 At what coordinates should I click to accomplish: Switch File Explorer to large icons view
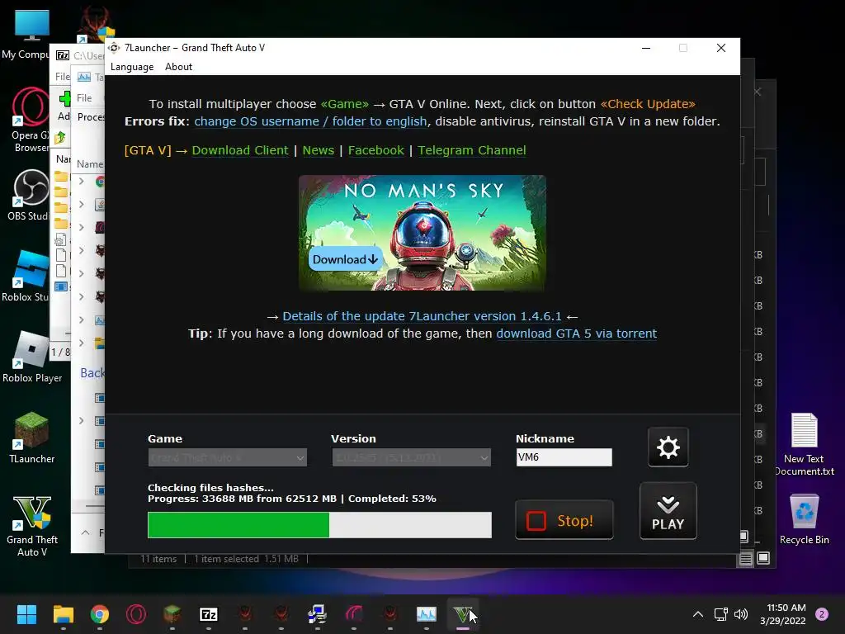(763, 558)
